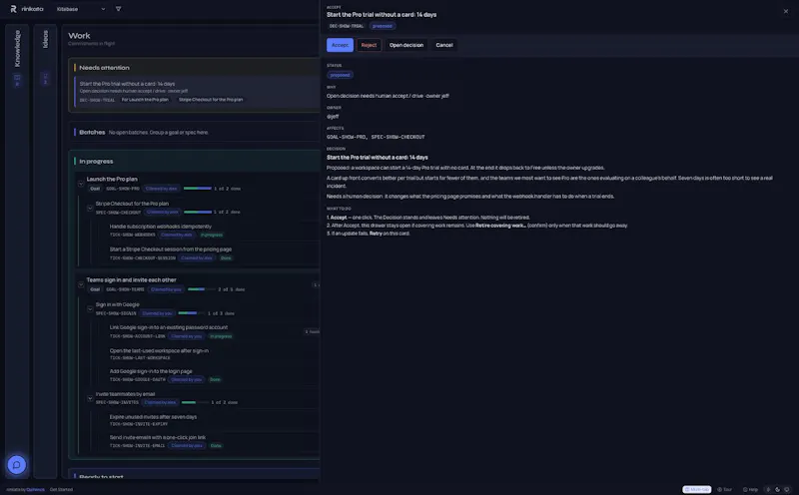Click the Work page heading
The height and width of the screenshot is (495, 799).
pyautogui.click(x=79, y=36)
